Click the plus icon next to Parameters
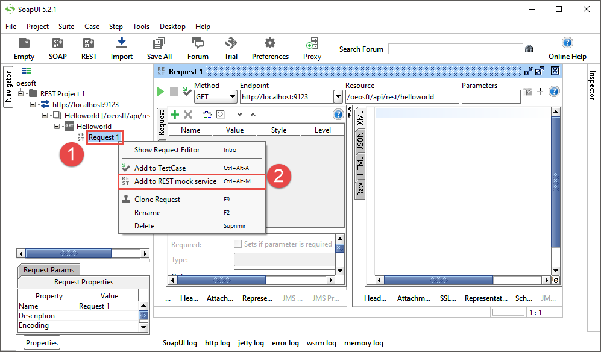601x352 pixels. coord(541,92)
